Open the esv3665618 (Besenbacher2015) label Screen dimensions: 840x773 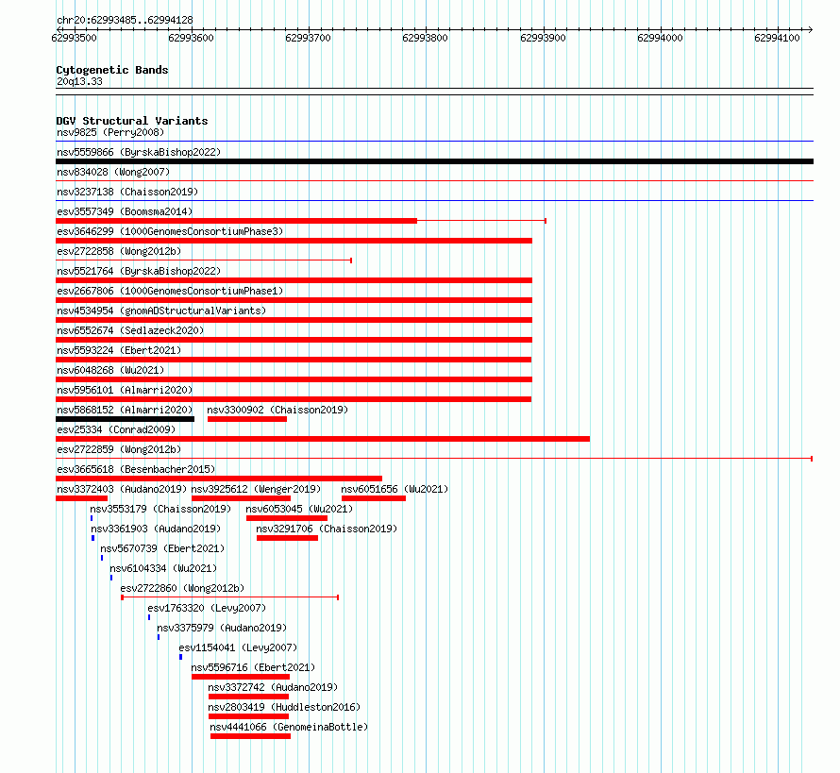(x=136, y=469)
